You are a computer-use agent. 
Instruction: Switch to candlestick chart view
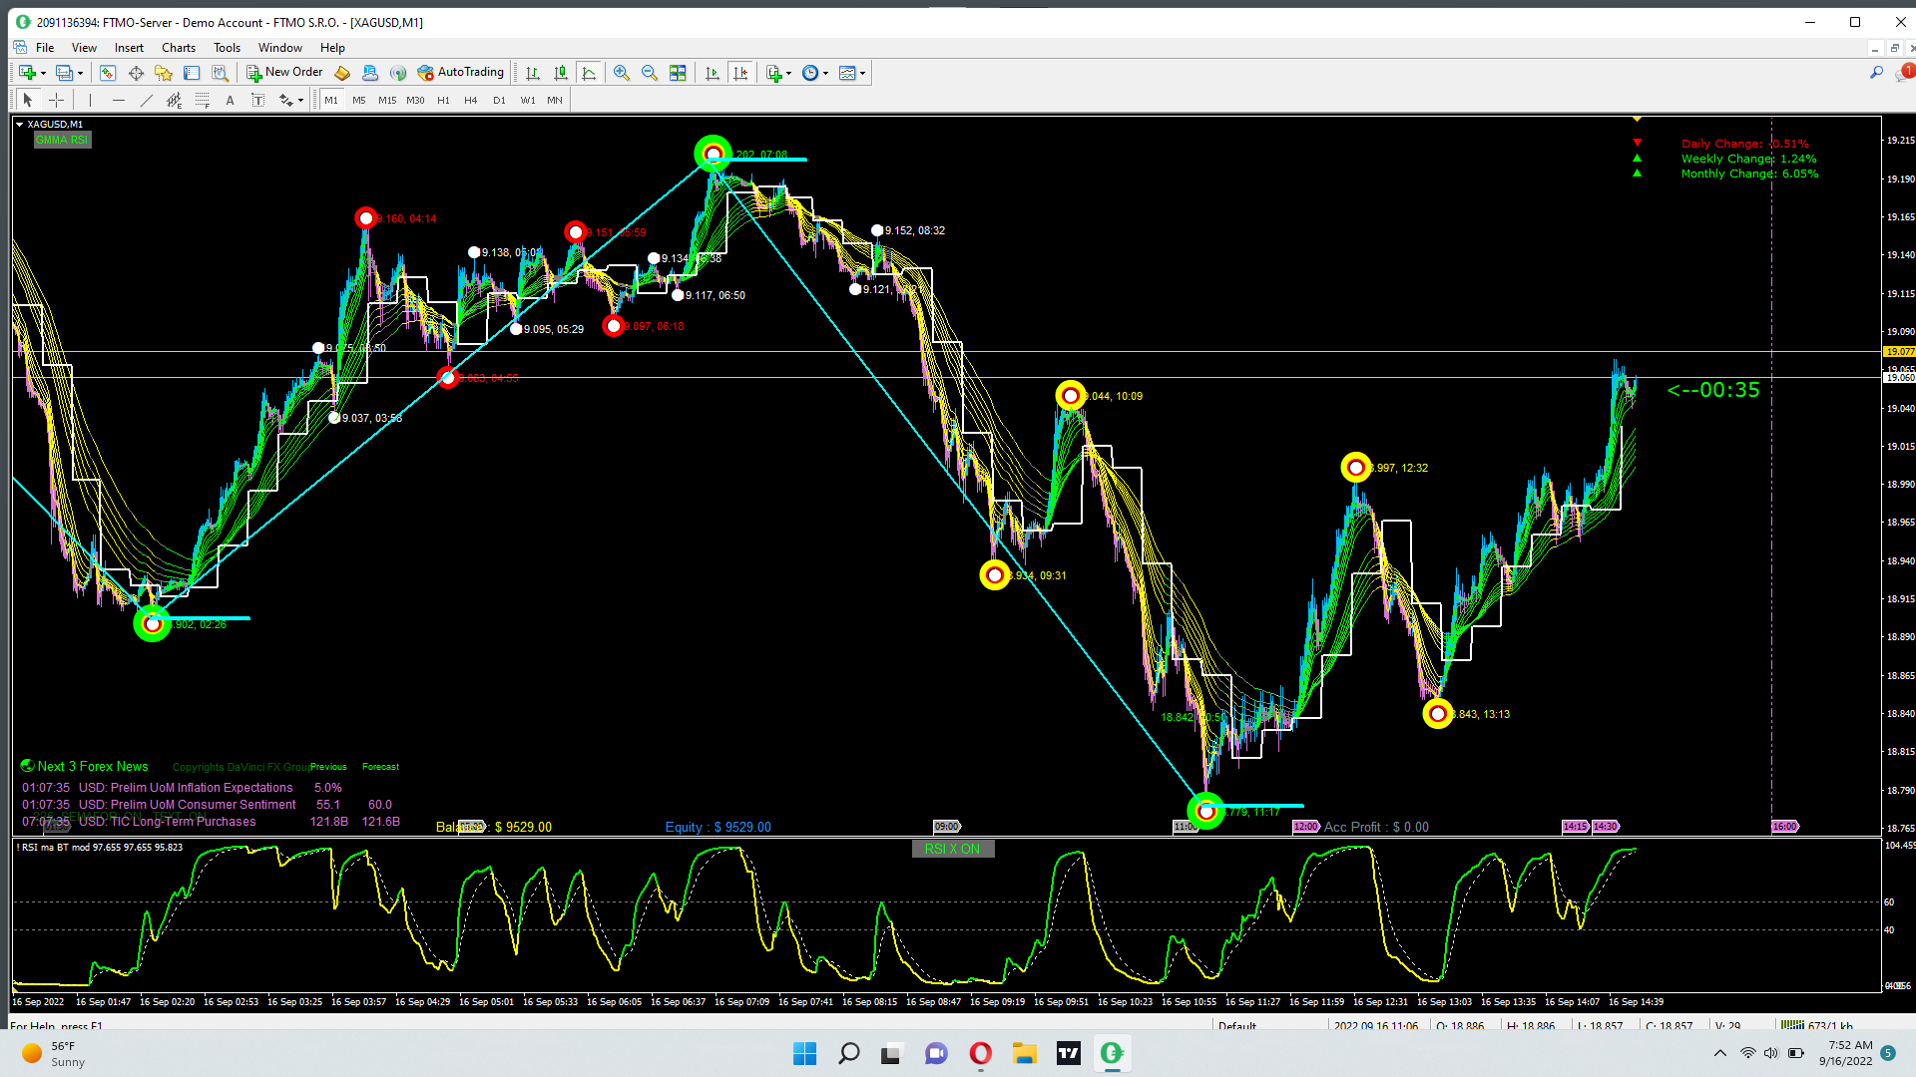tap(561, 73)
